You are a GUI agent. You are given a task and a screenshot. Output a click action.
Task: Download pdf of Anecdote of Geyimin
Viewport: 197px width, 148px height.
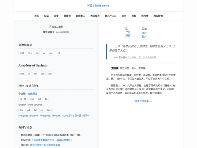click(x=50, y=74)
